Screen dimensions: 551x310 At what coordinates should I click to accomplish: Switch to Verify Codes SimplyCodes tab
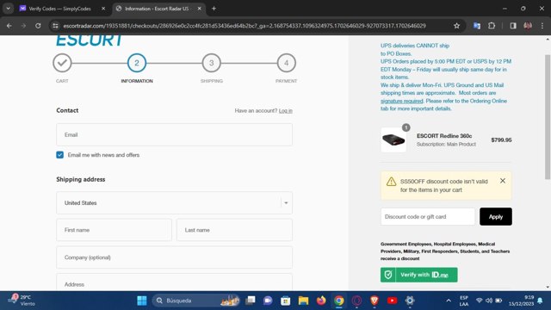(x=59, y=9)
